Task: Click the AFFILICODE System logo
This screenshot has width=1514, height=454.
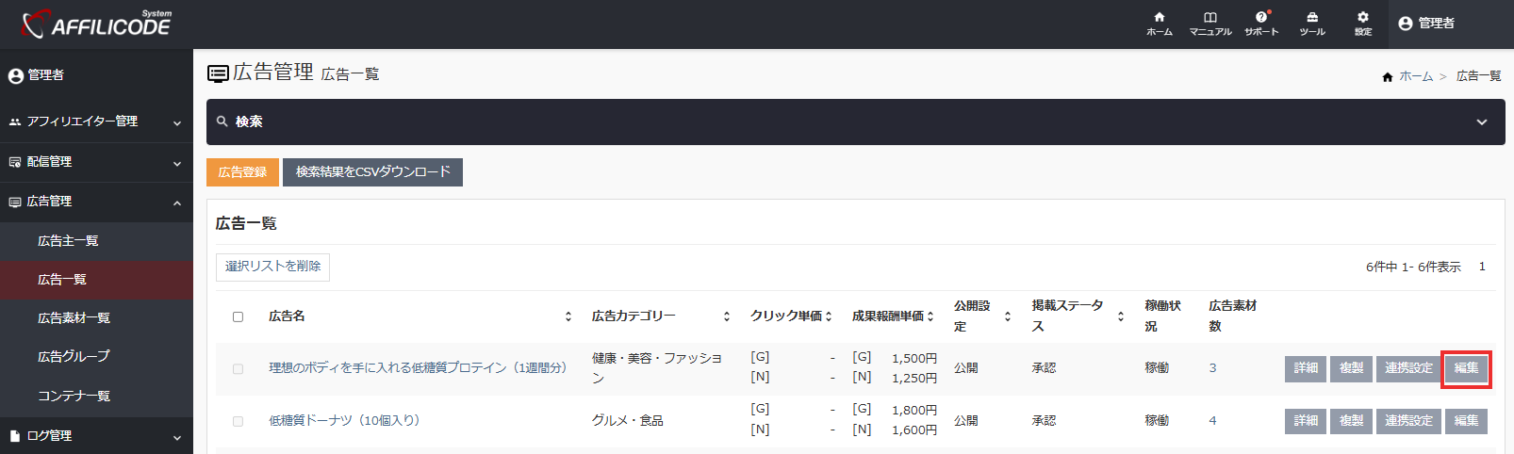Action: (x=96, y=24)
